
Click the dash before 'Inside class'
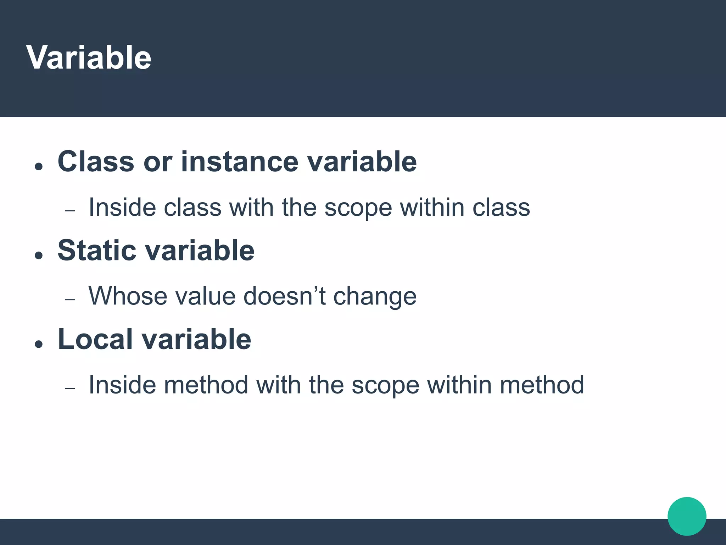(71, 210)
